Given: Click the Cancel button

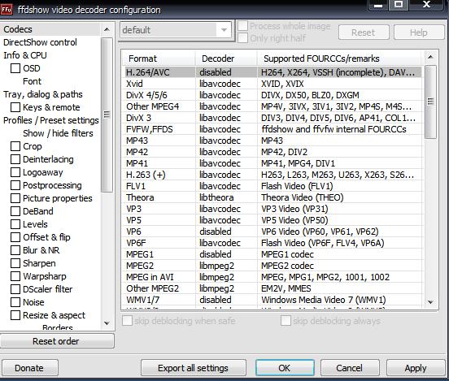Looking at the screenshot, I should (x=350, y=368).
